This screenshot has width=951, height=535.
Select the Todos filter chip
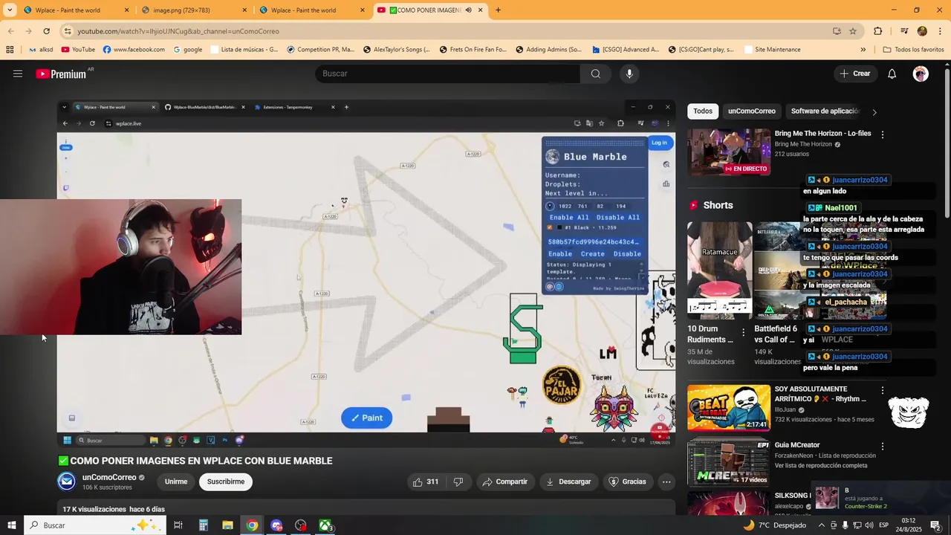point(703,111)
